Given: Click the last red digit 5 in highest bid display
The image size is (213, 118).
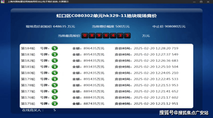Looking at the screenshot, I should coord(127,36).
